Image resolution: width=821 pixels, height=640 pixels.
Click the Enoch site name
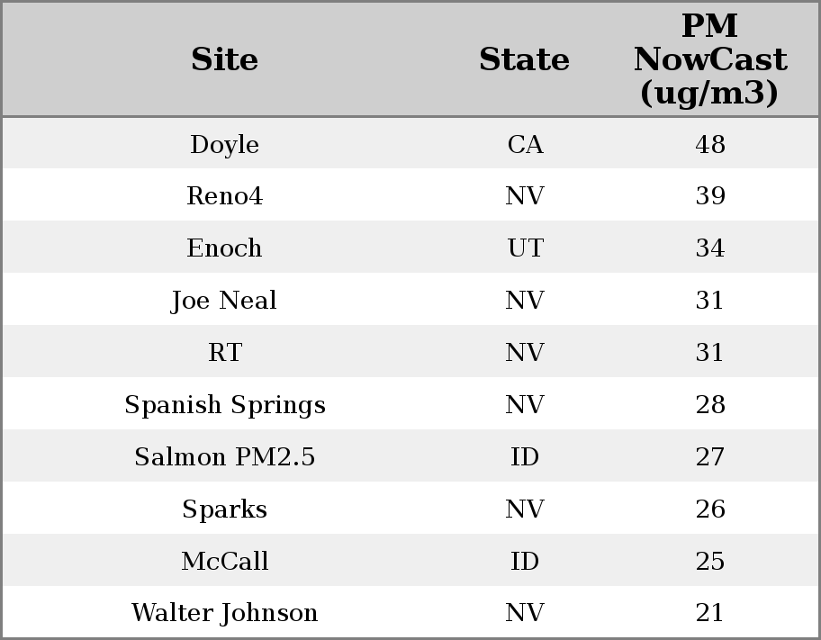(224, 248)
